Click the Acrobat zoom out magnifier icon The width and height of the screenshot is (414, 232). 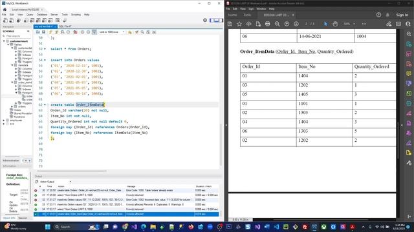click(277, 24)
